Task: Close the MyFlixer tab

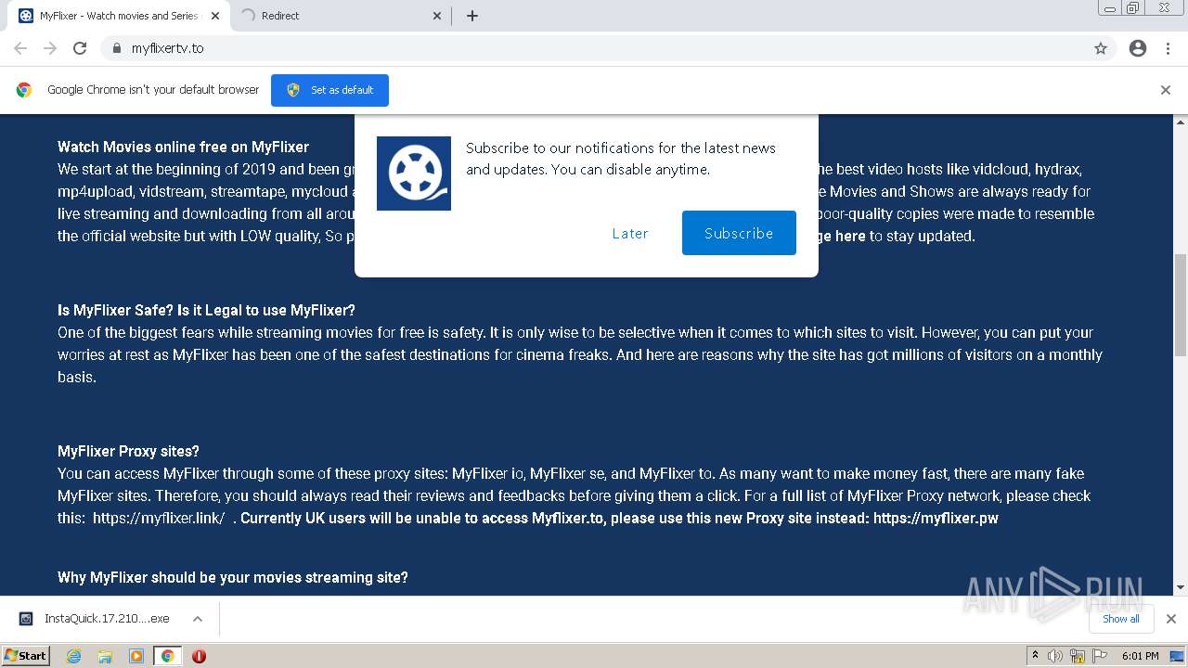Action: tap(215, 16)
